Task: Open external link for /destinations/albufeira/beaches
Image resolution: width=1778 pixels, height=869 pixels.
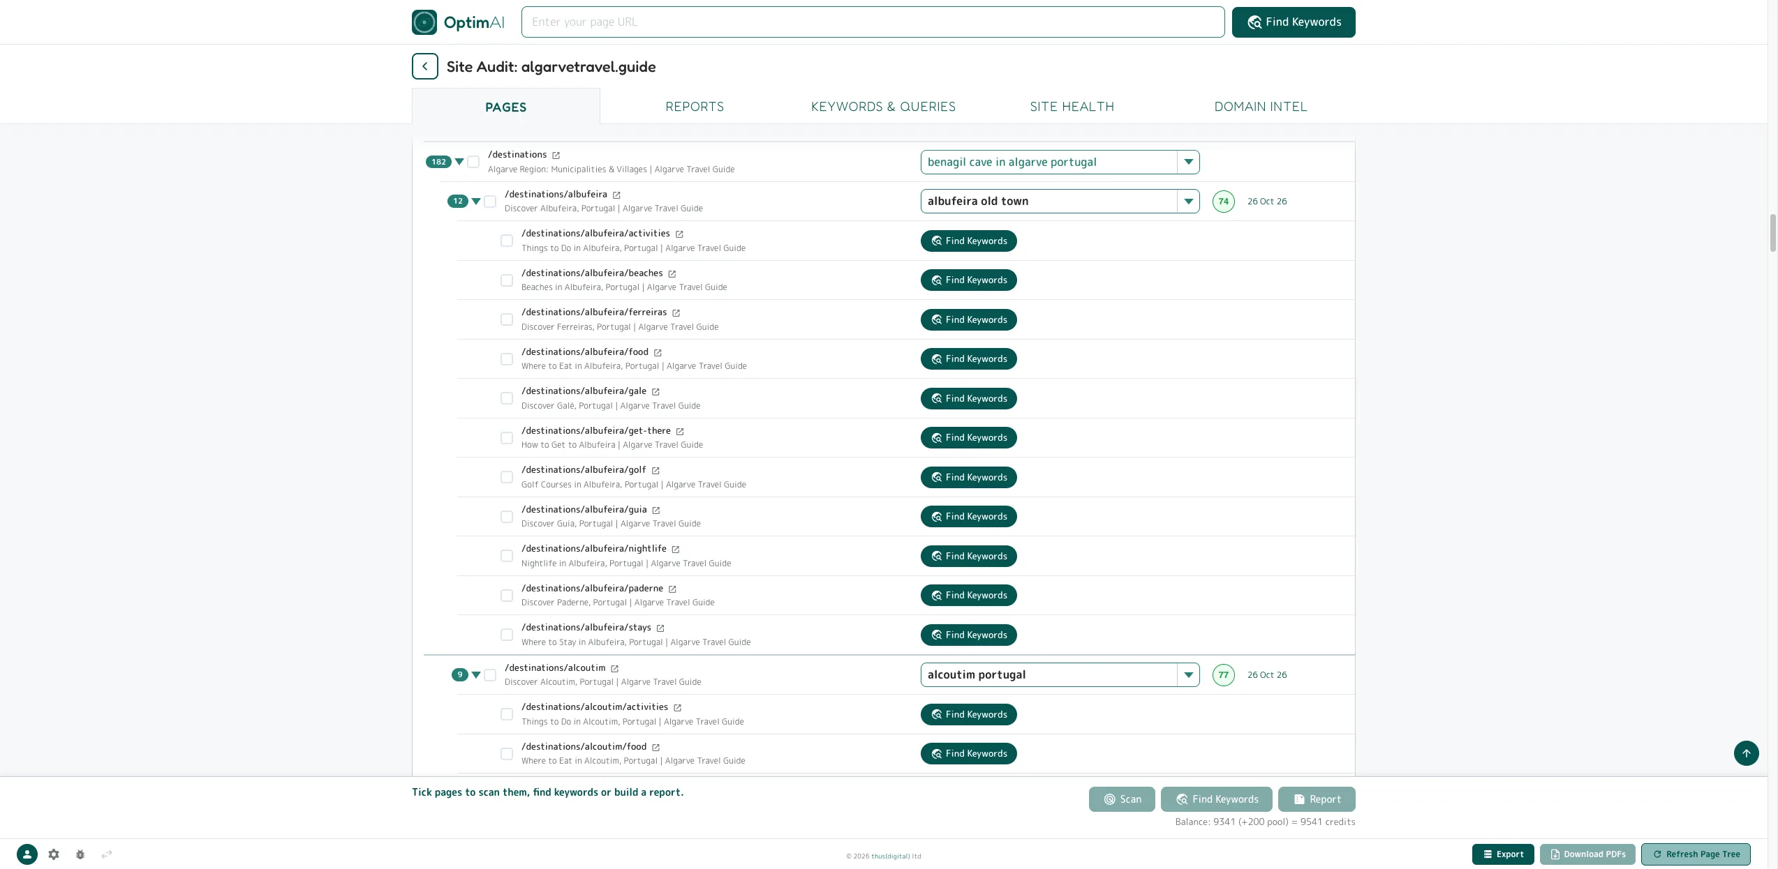Action: coord(672,274)
